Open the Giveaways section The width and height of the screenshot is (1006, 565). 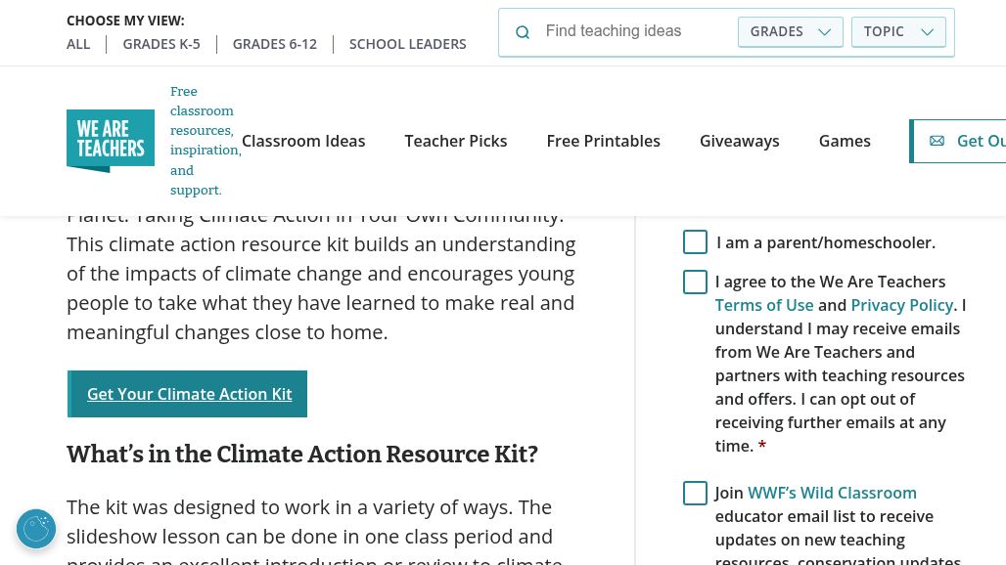(740, 141)
